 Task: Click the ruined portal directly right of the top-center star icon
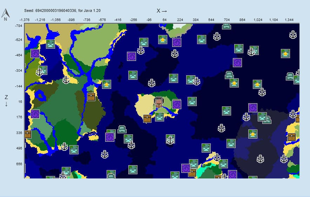coord(176,42)
